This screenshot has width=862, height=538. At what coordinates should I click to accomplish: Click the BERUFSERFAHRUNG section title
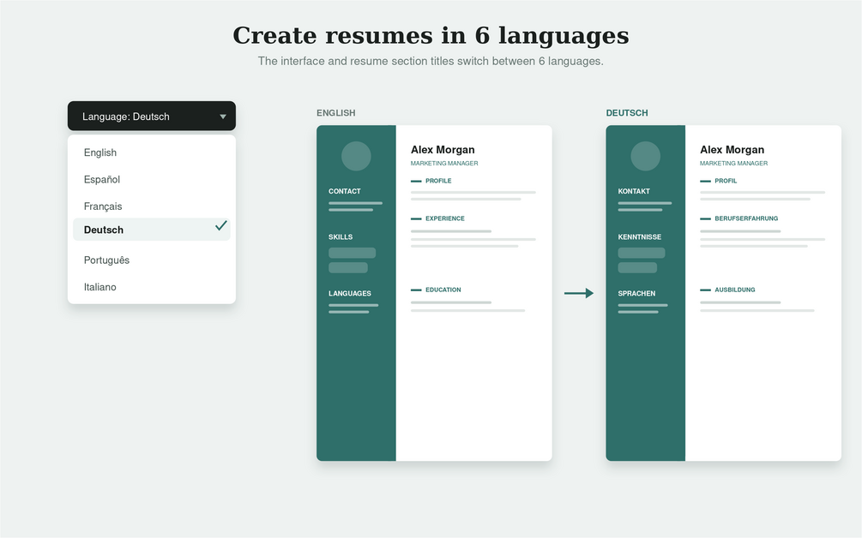point(746,218)
